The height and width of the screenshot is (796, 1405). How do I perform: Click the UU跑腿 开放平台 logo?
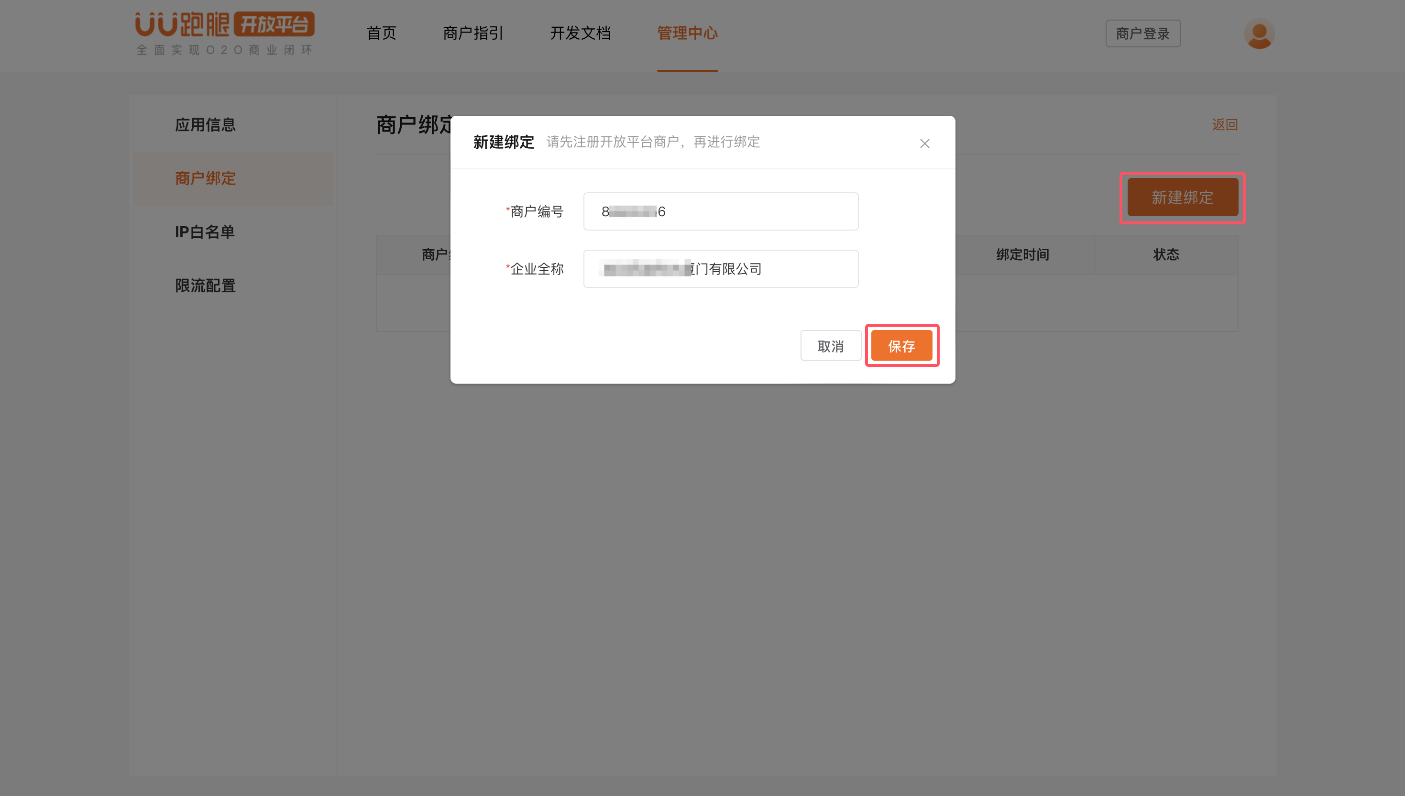(225, 33)
